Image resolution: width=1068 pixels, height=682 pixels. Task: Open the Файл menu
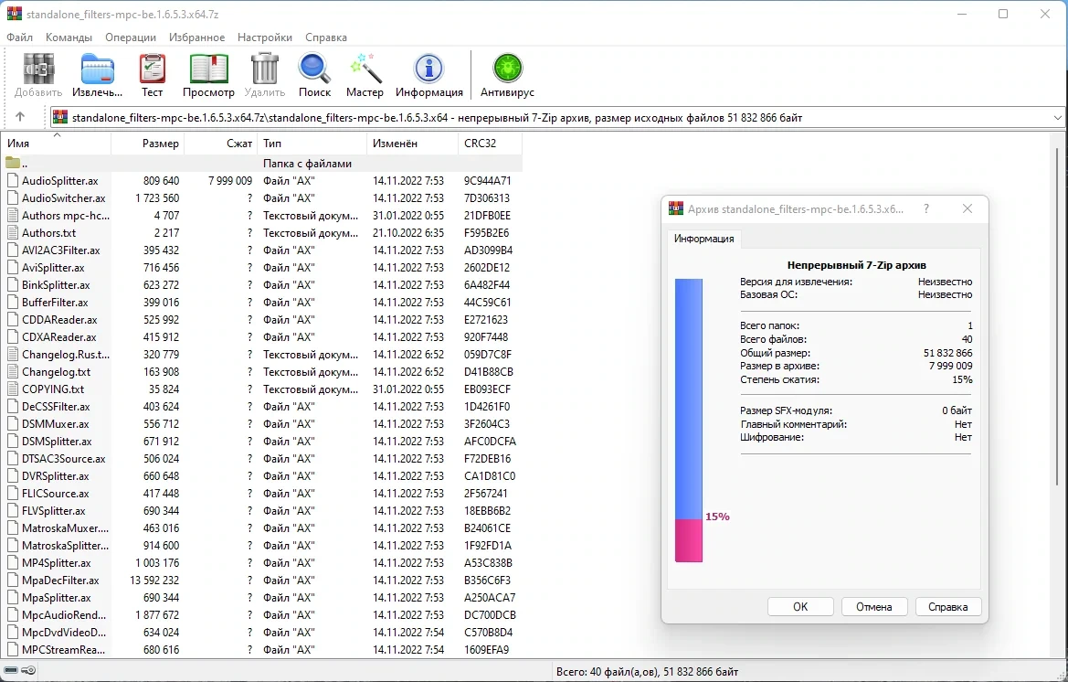pyautogui.click(x=19, y=37)
